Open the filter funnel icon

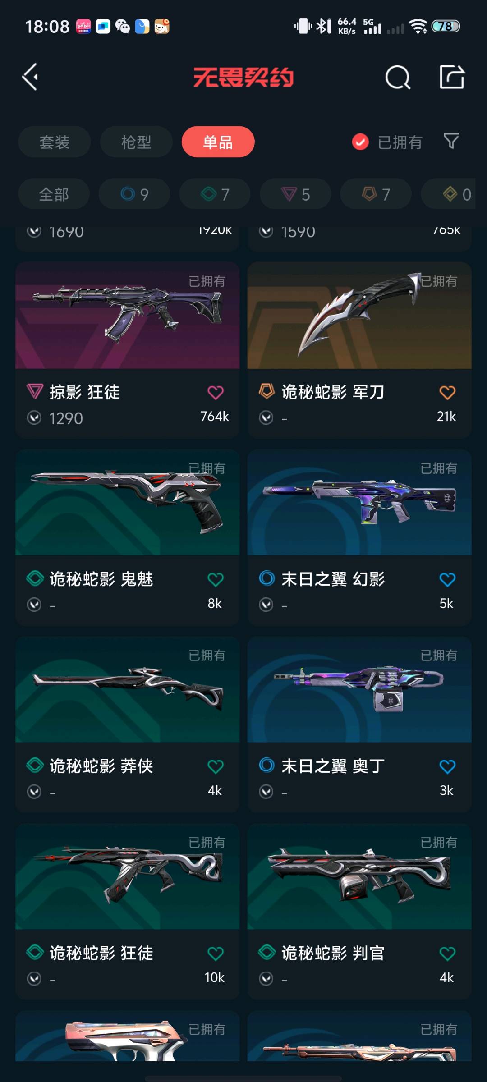(451, 142)
